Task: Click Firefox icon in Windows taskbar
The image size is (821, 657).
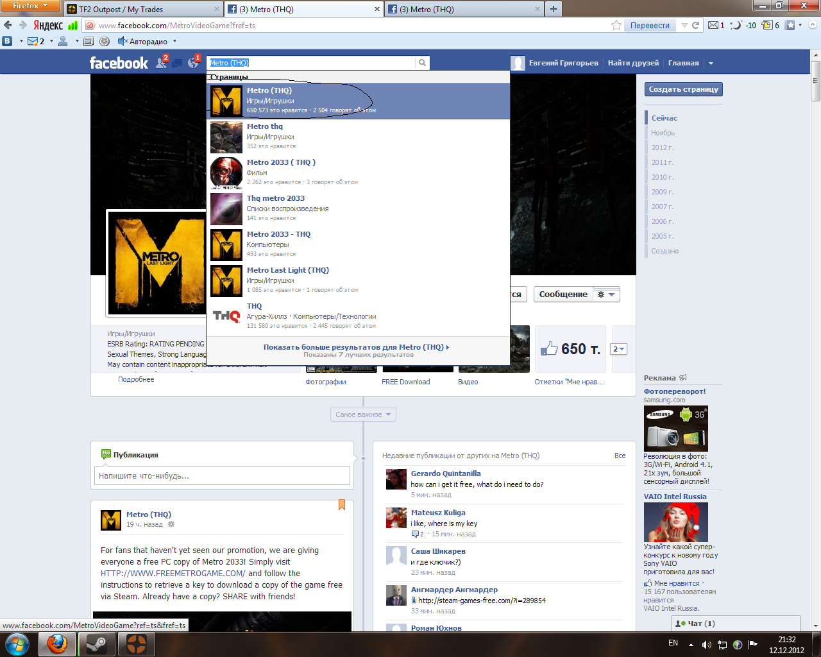Action: (x=57, y=644)
